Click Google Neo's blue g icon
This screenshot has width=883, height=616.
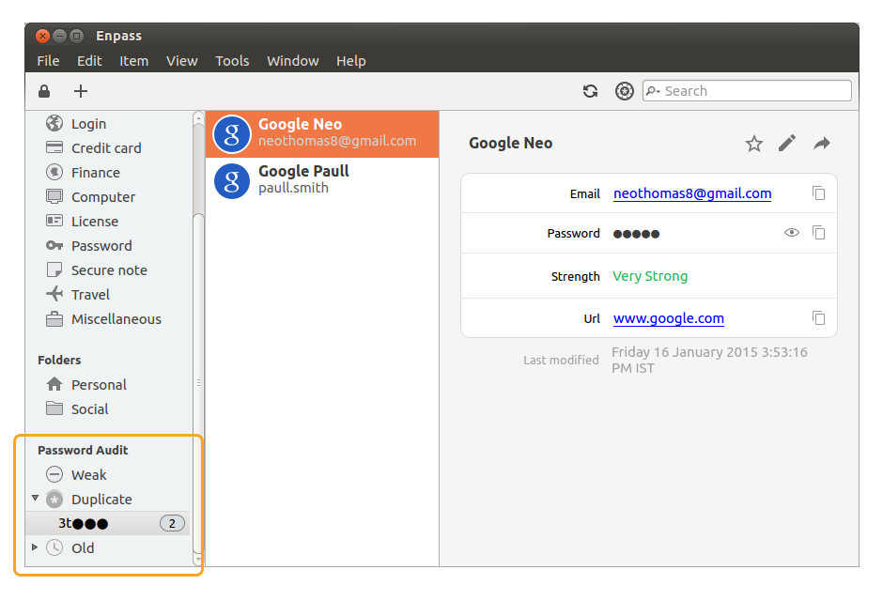[x=231, y=134]
